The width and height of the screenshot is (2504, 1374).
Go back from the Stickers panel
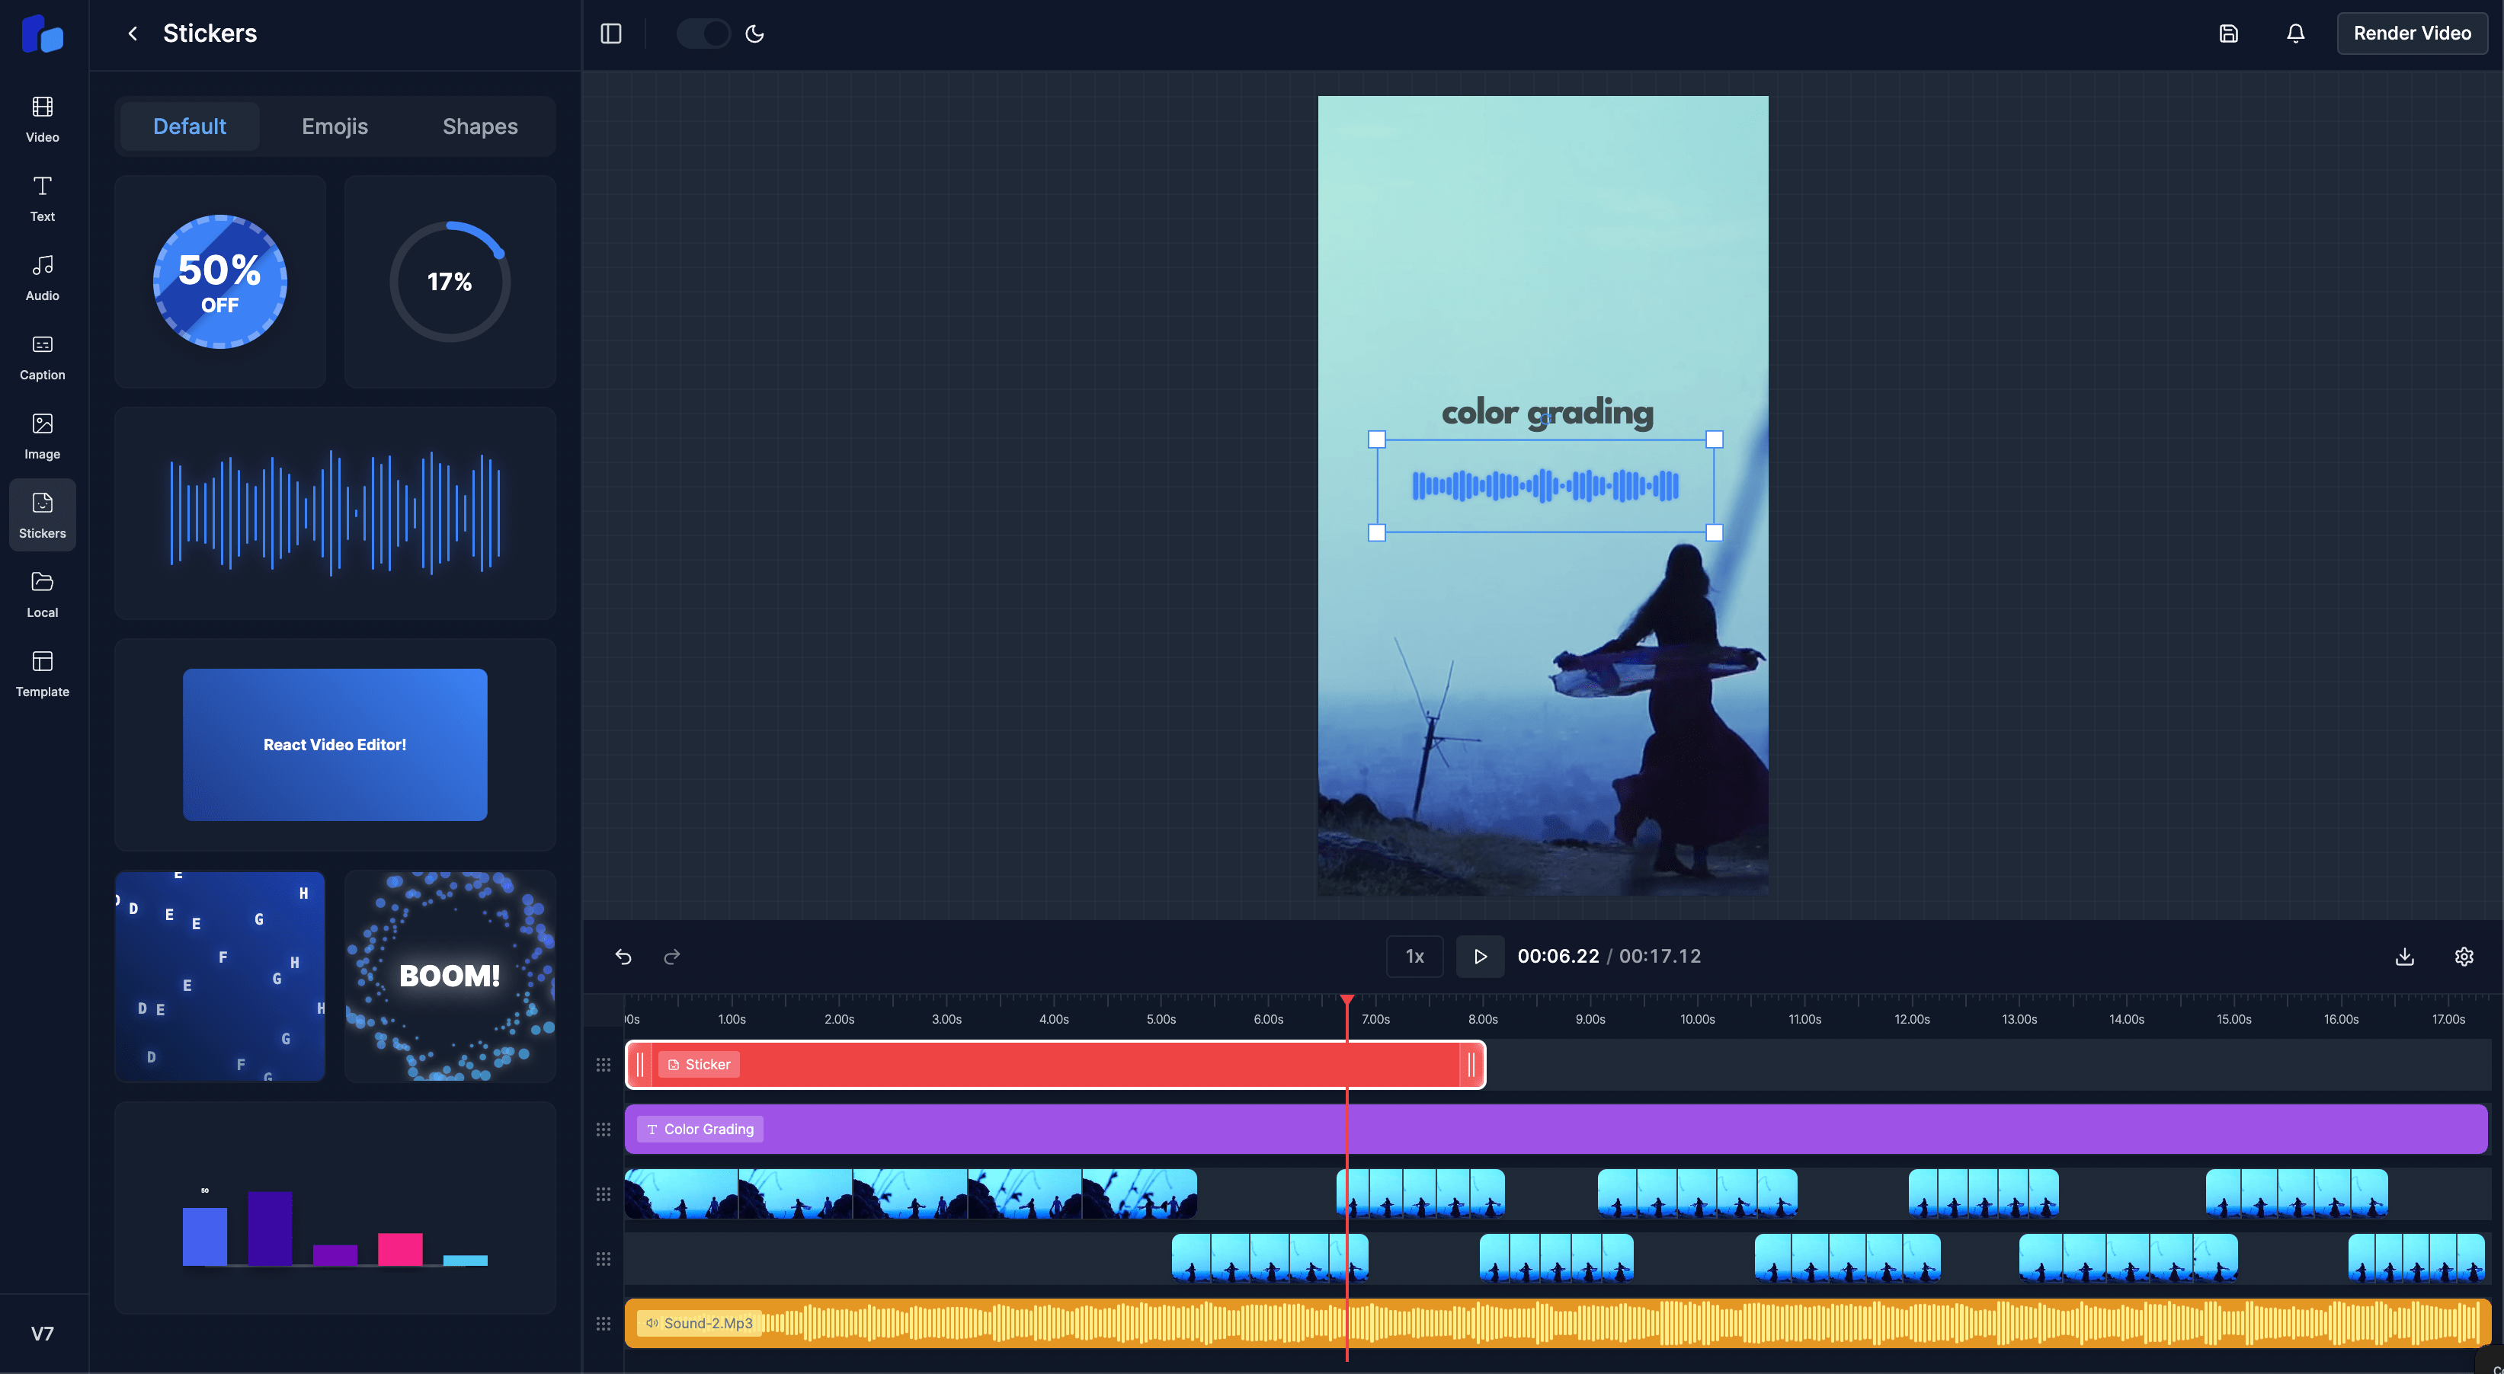click(x=132, y=33)
